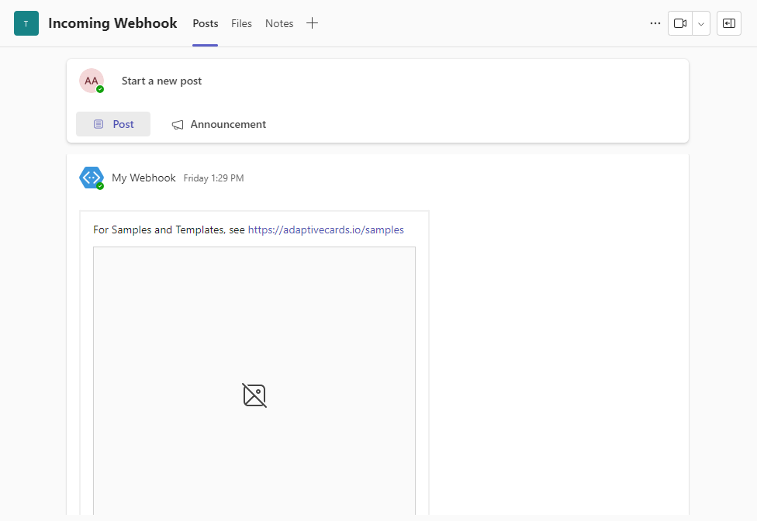757x521 pixels.
Task: Open more channel options ellipsis
Action: [x=655, y=23]
